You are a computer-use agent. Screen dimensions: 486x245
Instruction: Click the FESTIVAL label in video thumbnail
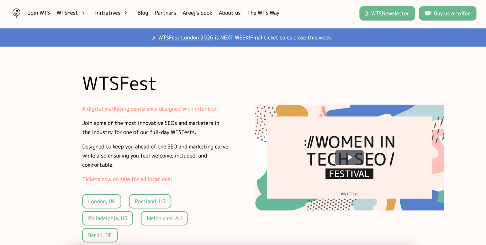[x=349, y=174]
